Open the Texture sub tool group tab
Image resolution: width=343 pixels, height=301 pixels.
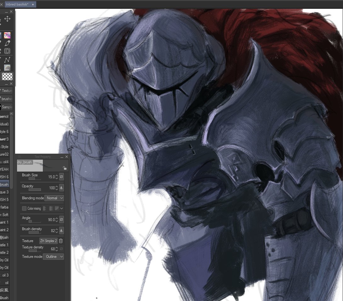(7, 91)
